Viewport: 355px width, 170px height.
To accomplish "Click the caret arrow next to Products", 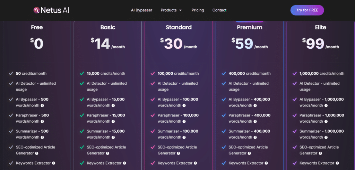I will 180,10.
